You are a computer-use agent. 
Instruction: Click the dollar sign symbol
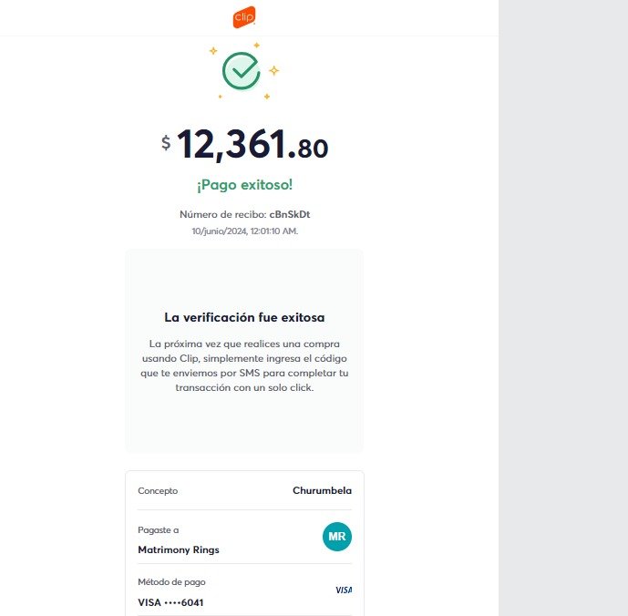coord(166,143)
